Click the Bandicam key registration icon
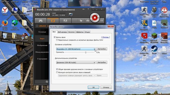The image size is (170, 95). point(84,9)
